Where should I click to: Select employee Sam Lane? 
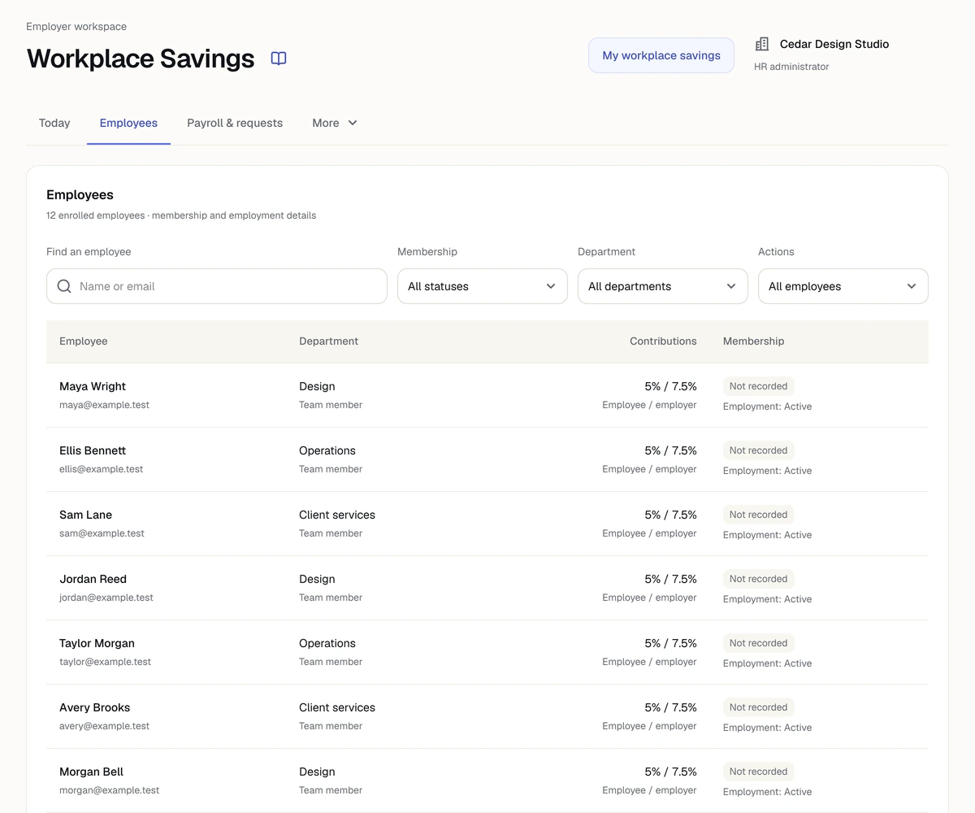pyautogui.click(x=85, y=515)
